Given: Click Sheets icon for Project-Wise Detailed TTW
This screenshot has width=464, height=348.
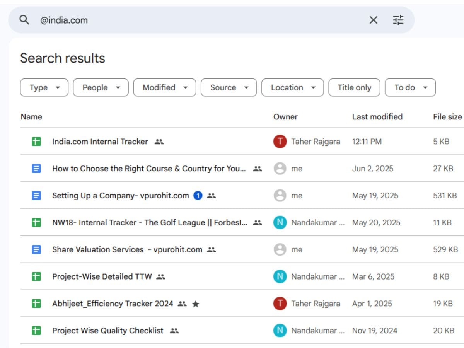Looking at the screenshot, I should click(x=36, y=277).
